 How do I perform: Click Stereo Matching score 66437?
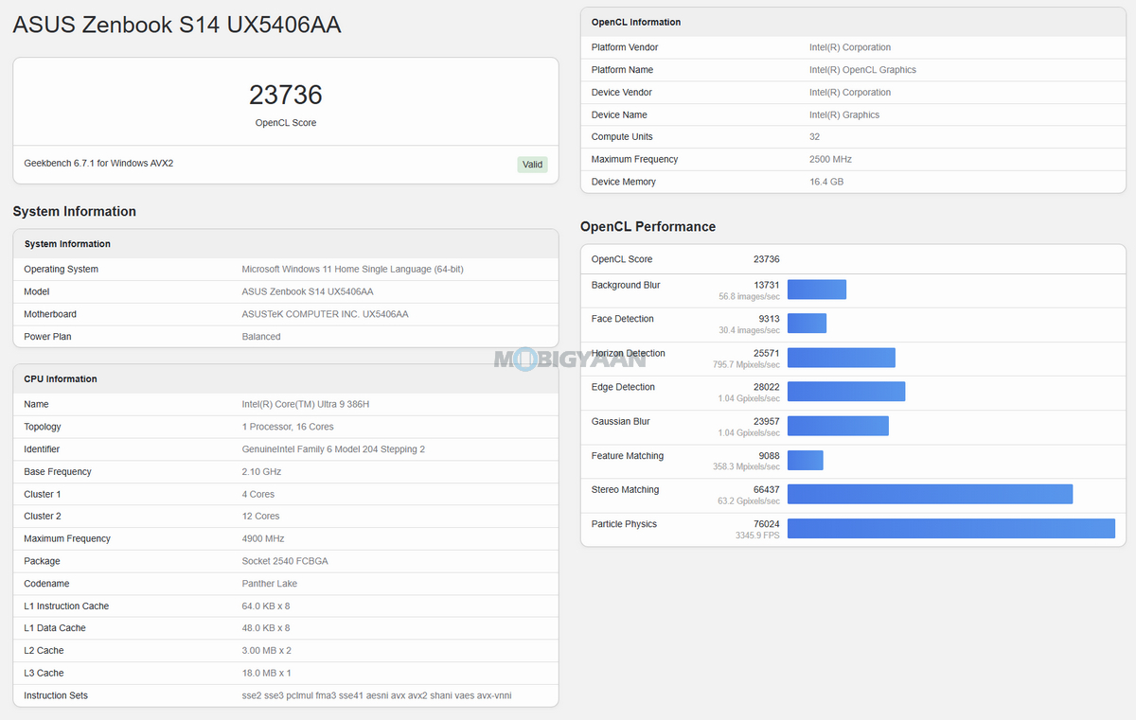point(767,490)
